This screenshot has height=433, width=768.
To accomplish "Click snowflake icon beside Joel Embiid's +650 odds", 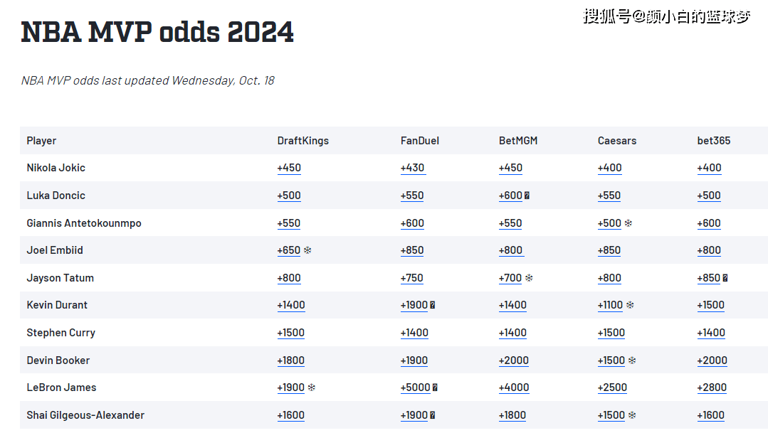I will (307, 250).
